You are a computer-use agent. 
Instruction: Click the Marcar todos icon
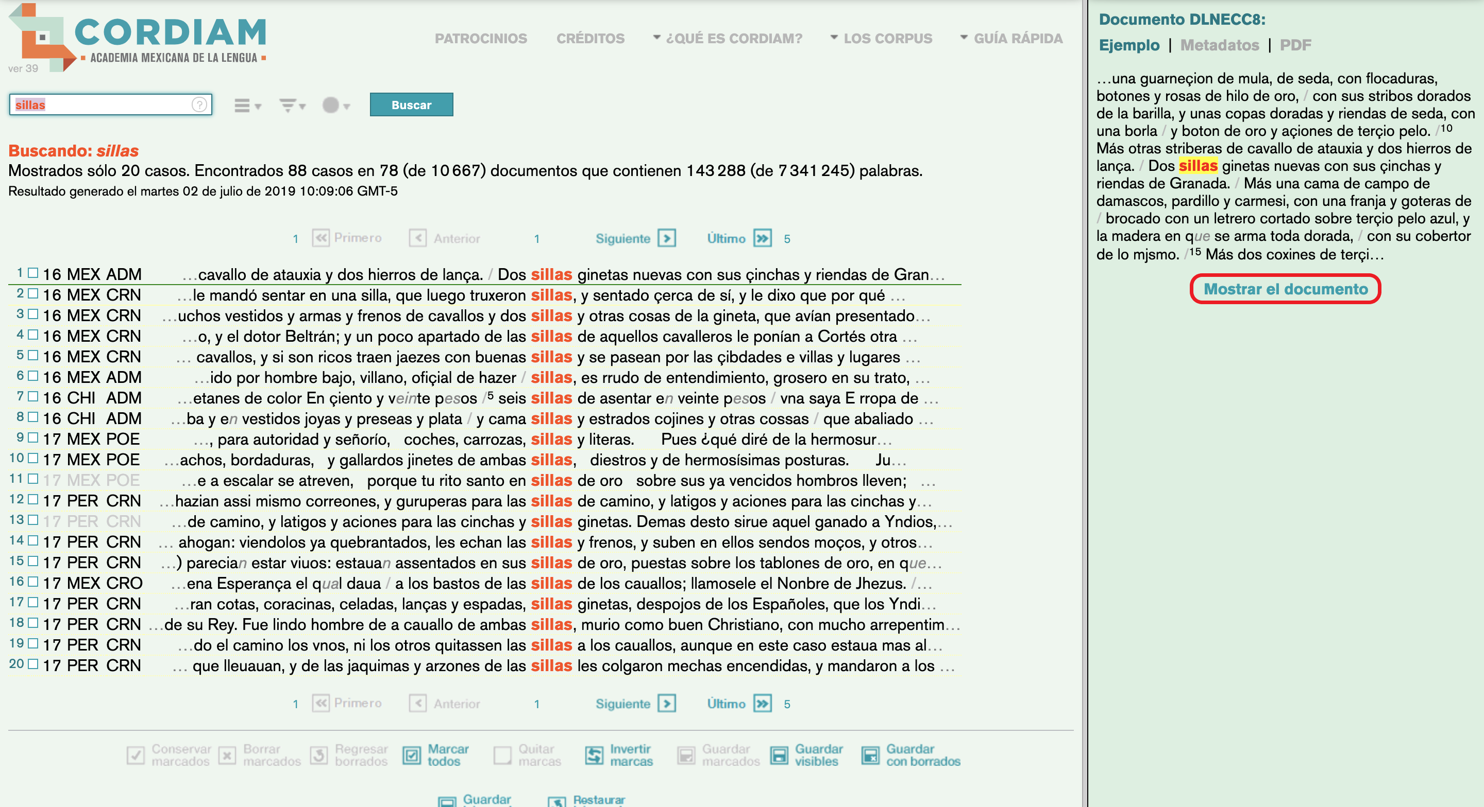click(x=411, y=755)
